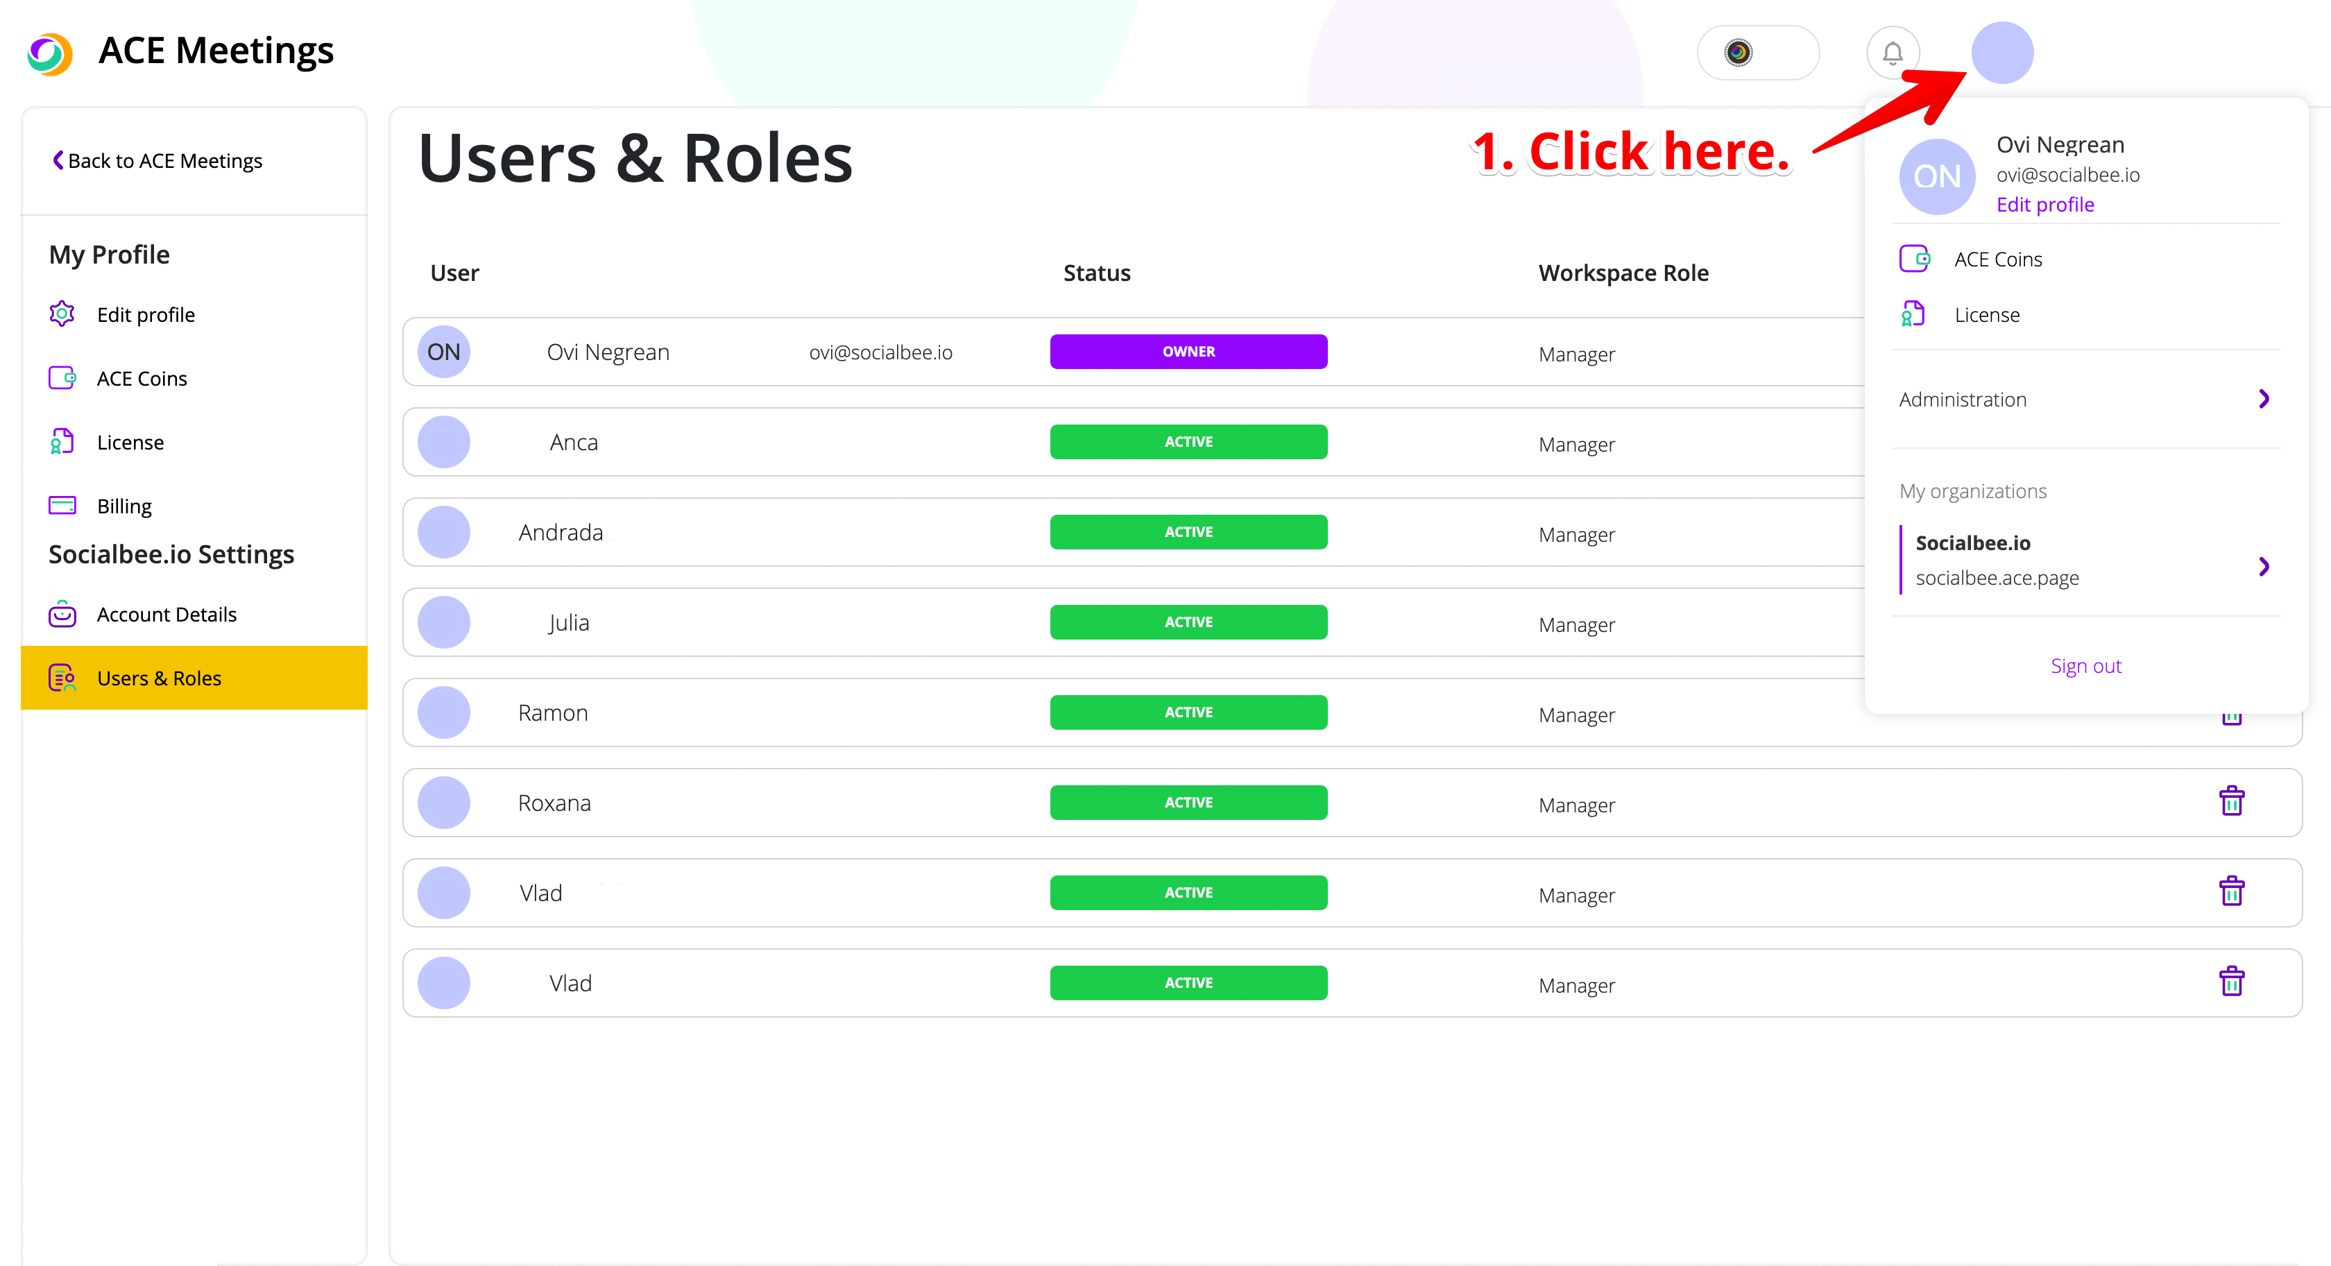
Task: Select Users & Roles sidebar item
Action: coord(160,678)
